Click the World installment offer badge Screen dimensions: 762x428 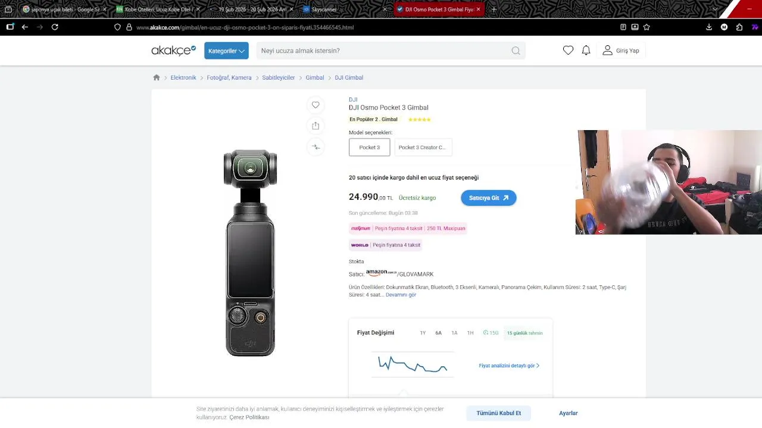click(x=386, y=245)
